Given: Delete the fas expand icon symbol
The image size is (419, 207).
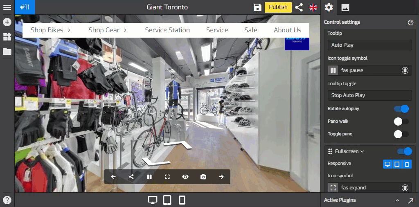Looking at the screenshot, I should coord(405,188).
